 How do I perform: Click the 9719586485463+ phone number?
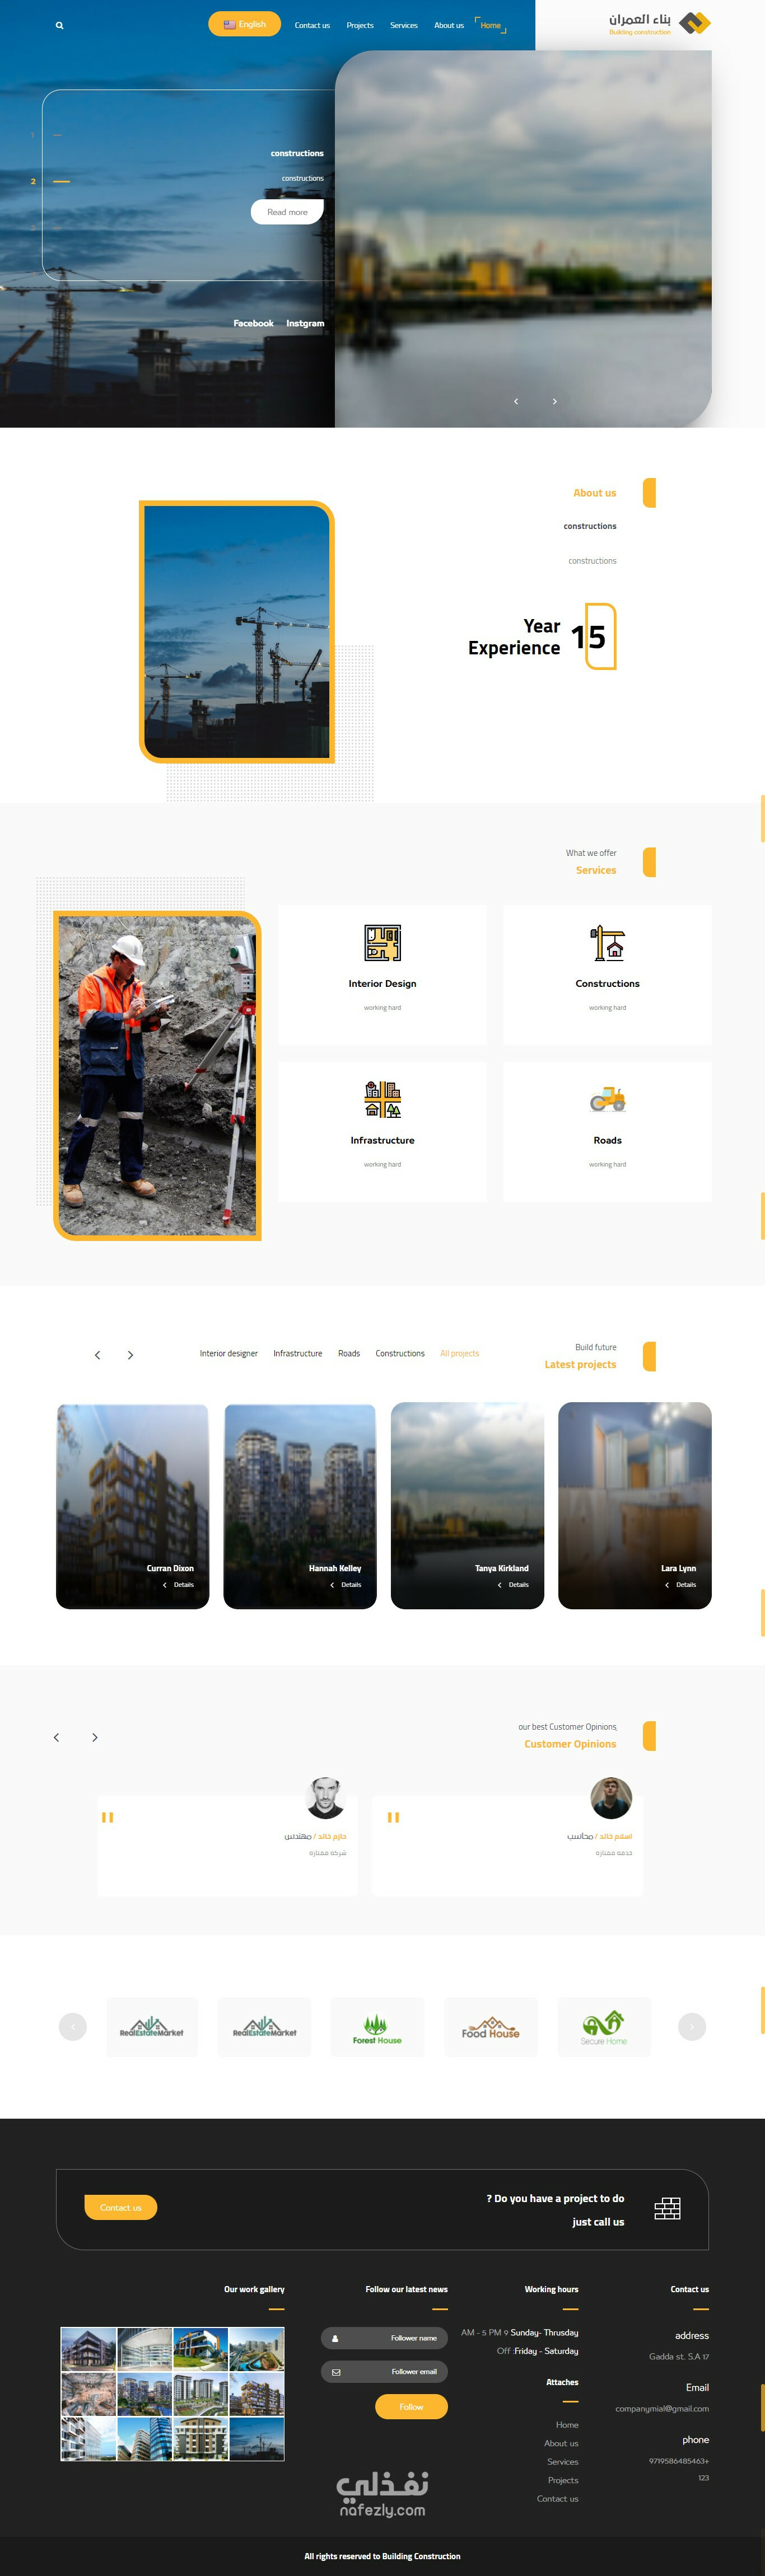(x=679, y=2460)
